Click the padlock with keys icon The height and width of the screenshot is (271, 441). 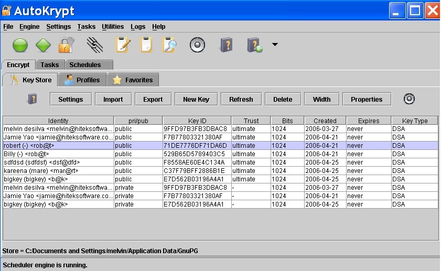click(66, 45)
